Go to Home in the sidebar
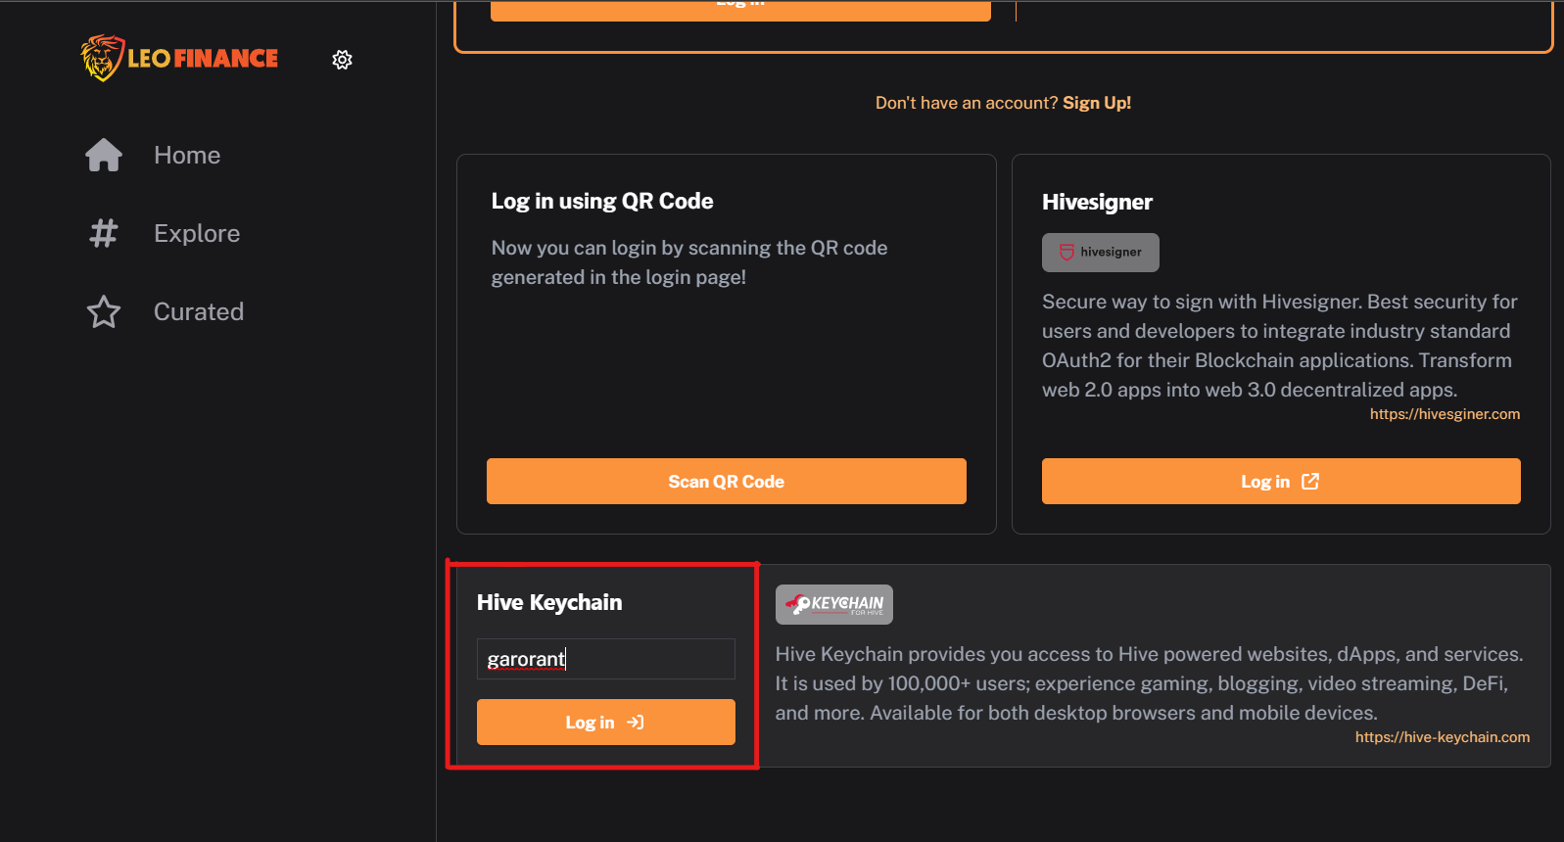The width and height of the screenshot is (1564, 842). click(187, 155)
